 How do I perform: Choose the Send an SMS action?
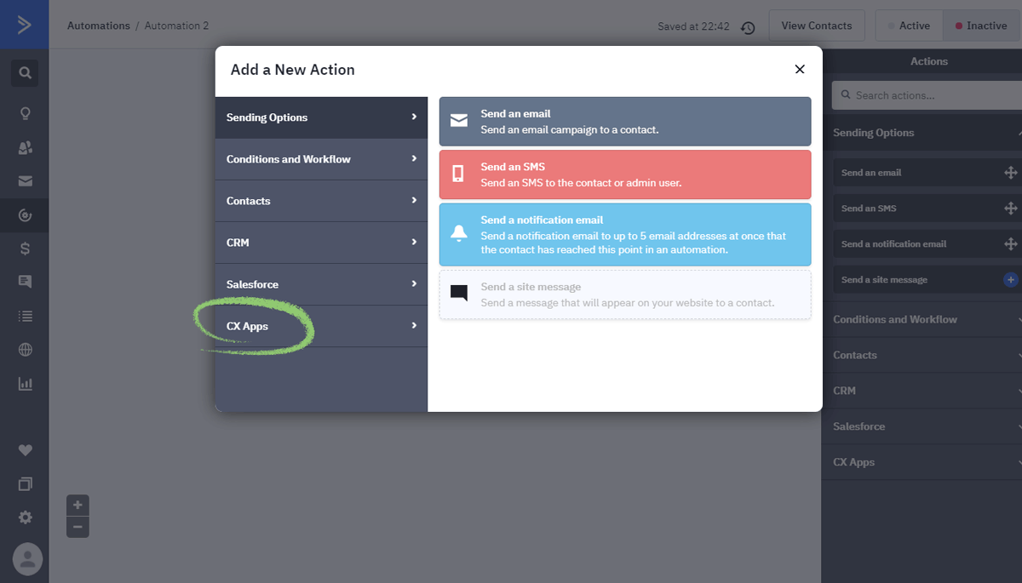coord(625,174)
